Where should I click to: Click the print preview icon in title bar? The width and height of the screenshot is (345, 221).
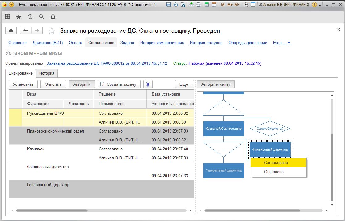point(183,5)
